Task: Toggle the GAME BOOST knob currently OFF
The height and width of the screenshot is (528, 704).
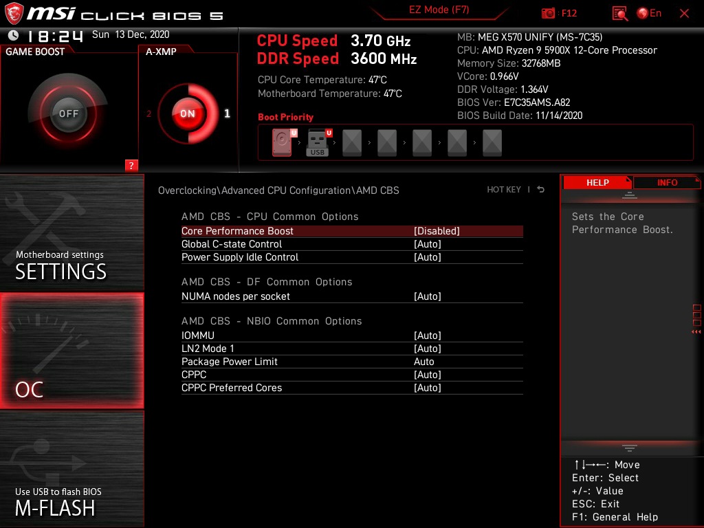Action: tap(68, 113)
